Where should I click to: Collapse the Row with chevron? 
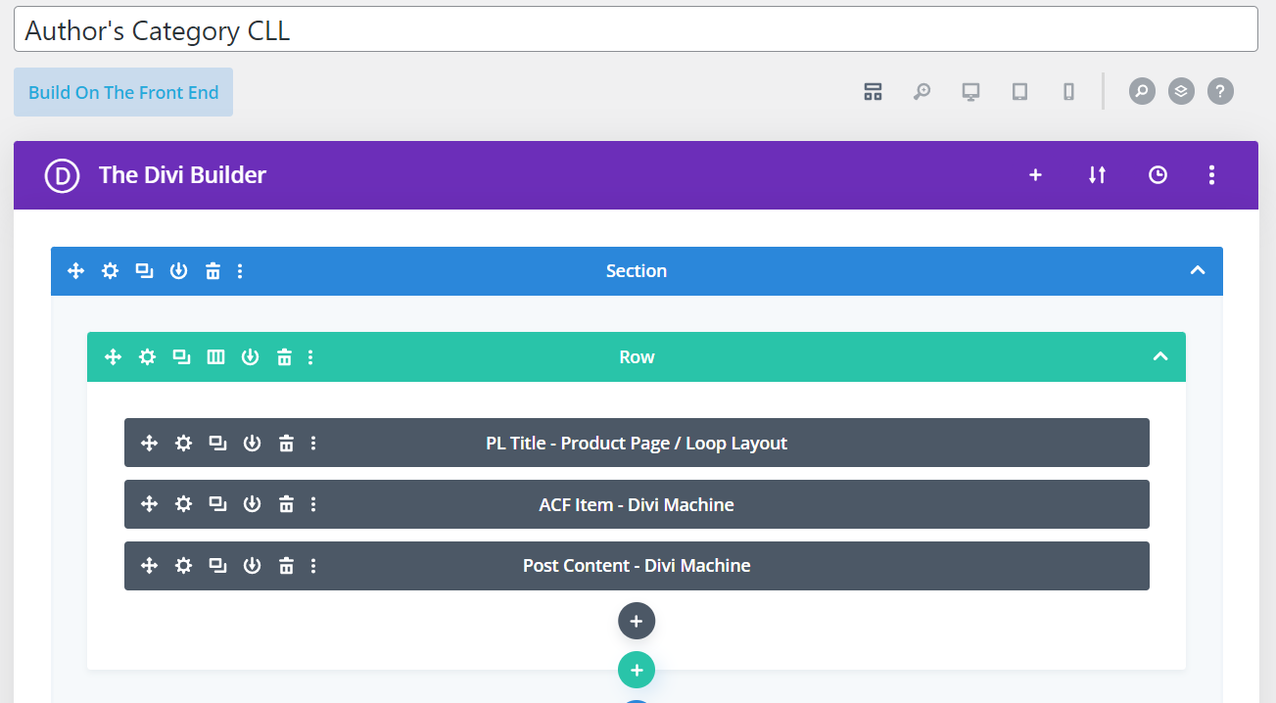[x=1159, y=357]
